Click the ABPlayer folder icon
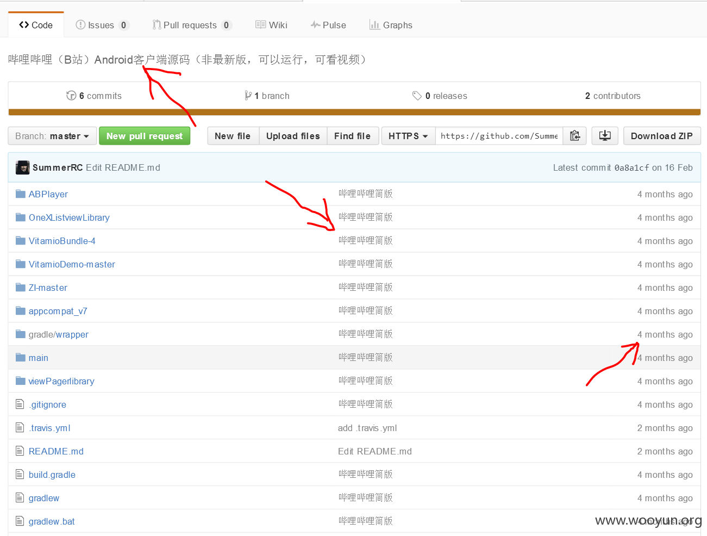 21,194
